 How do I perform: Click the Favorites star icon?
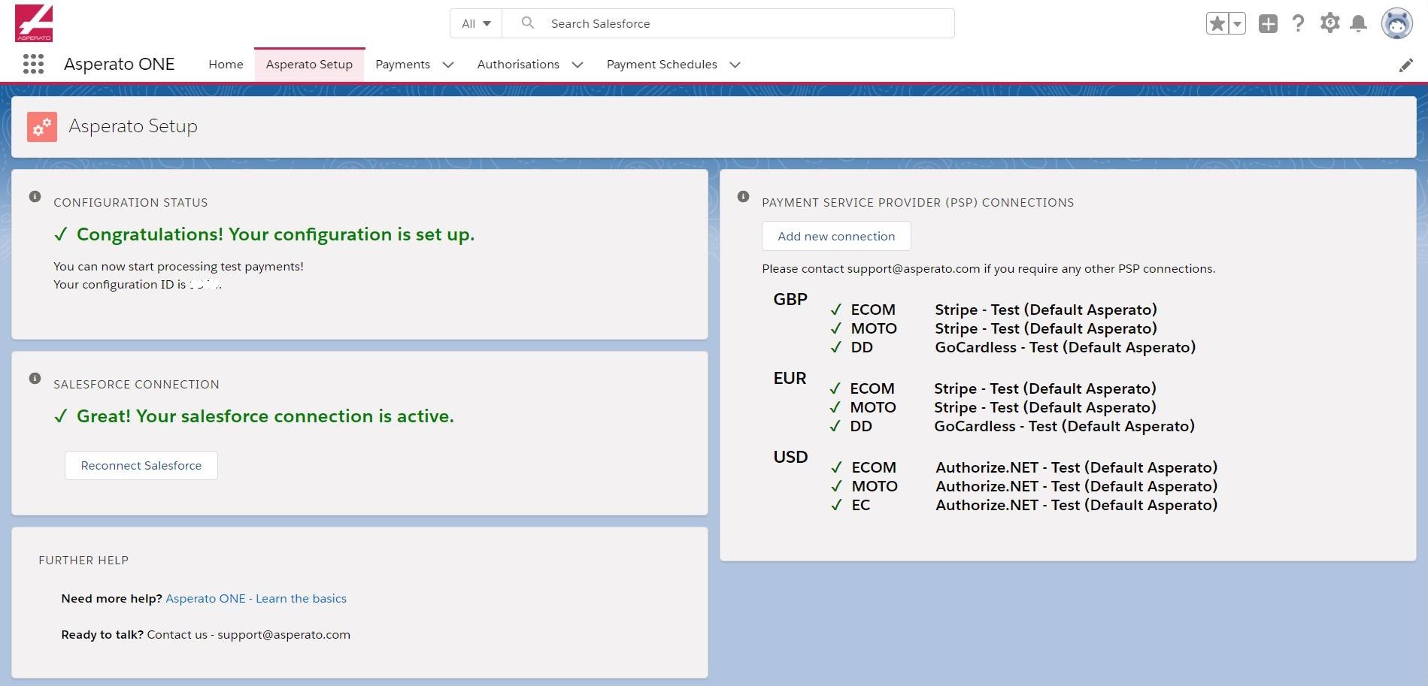point(1217,23)
